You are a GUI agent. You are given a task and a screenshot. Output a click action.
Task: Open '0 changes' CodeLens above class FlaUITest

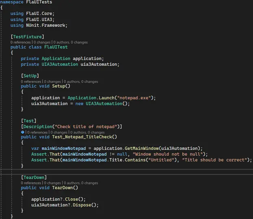[x=42, y=42]
